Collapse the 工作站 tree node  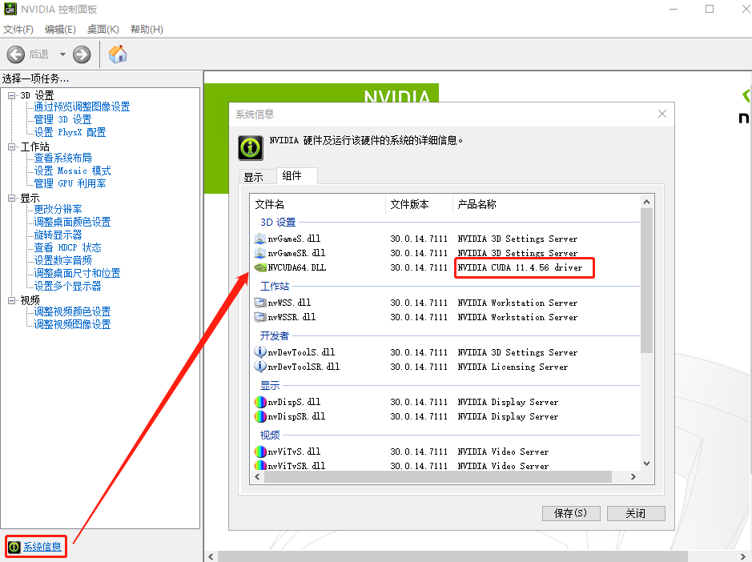click(x=11, y=147)
